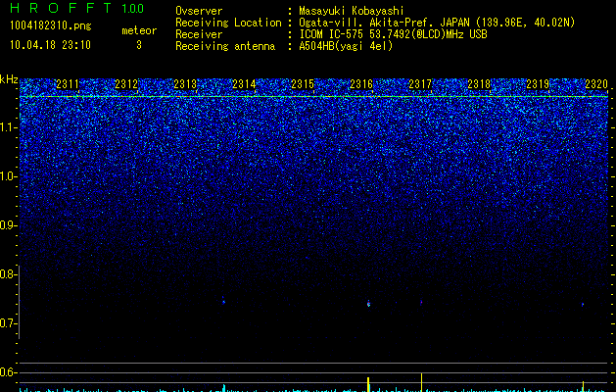The height and width of the screenshot is (392, 616).
Task: Click the meteor count value 3
Action: point(139,45)
